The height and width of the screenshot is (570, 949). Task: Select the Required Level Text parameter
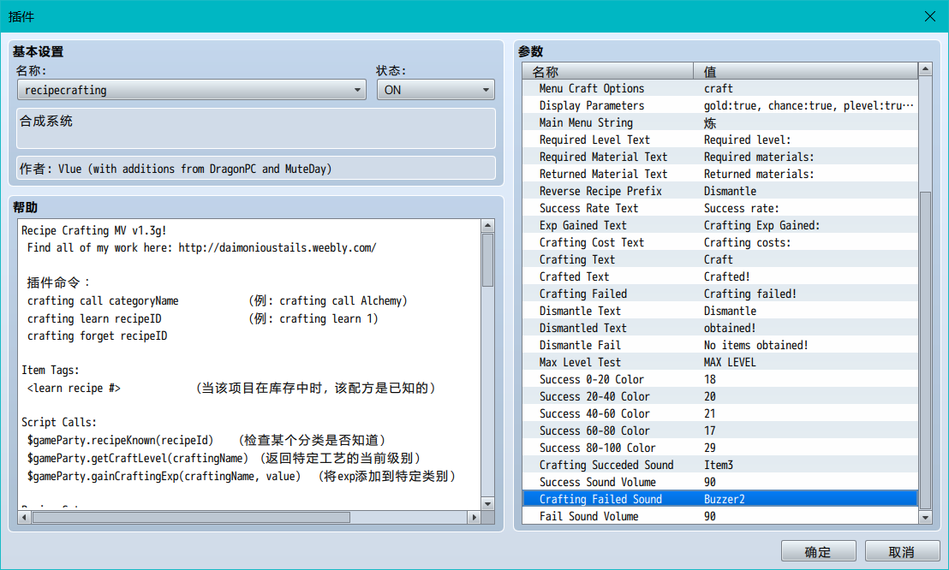coord(720,140)
